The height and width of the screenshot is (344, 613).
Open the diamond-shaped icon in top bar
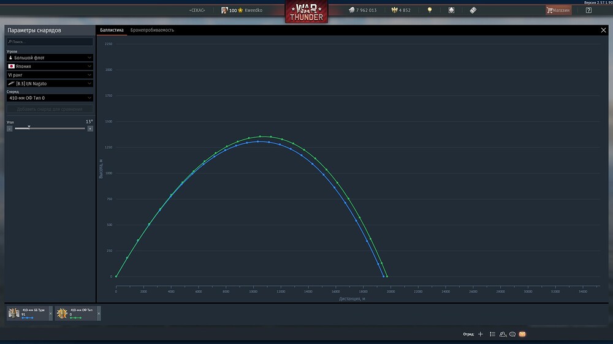coord(451,10)
